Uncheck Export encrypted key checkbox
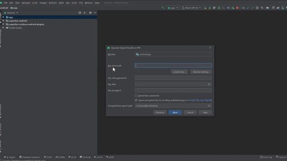 click(136, 100)
